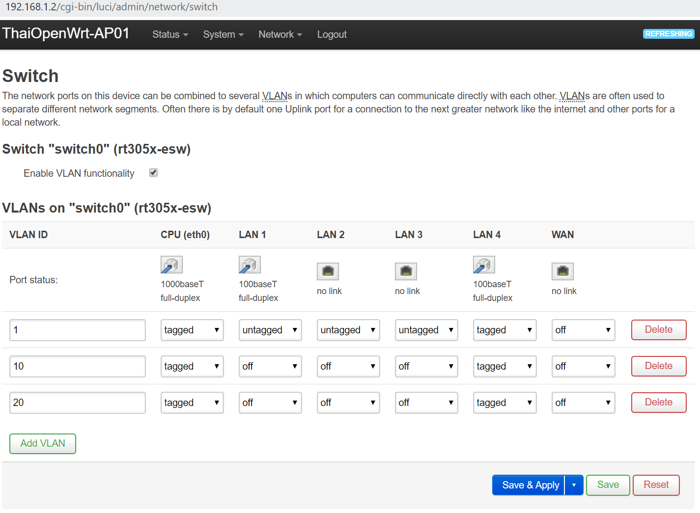Click the Port status: label
The width and height of the screenshot is (700, 513).
point(33,280)
